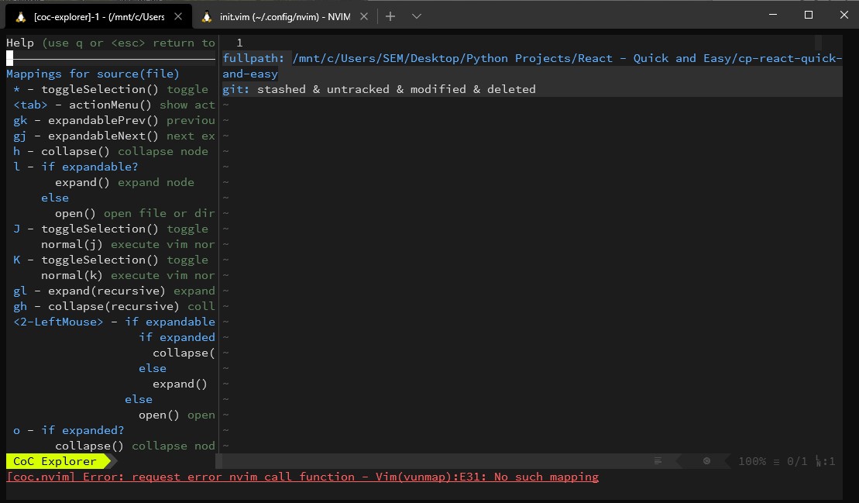Image resolution: width=859 pixels, height=503 pixels.
Task: Click the penguin icon on the coc-explorer tab
Action: [x=19, y=16]
